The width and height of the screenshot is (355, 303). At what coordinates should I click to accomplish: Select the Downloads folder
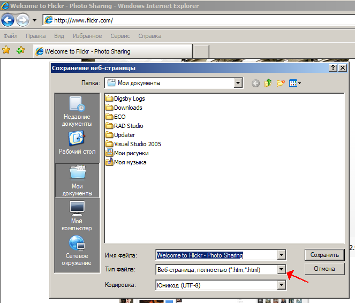pyautogui.click(x=124, y=108)
